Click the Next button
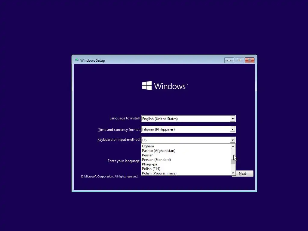 242,174
